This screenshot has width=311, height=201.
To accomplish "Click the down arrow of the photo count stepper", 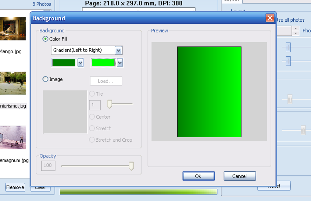I will 296,33.
